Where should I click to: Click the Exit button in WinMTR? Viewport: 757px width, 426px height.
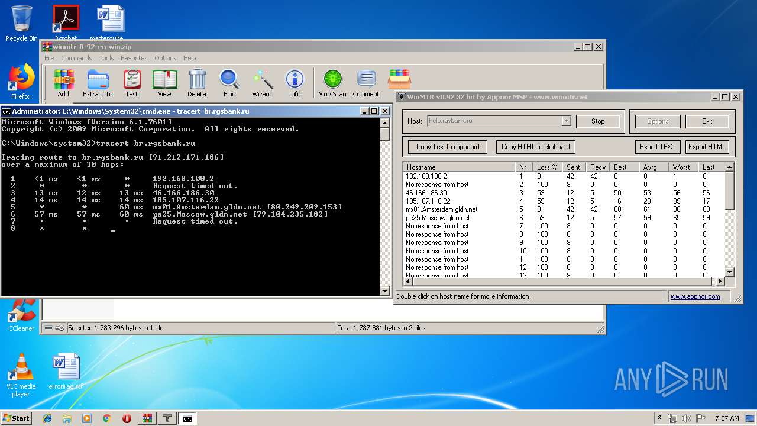tap(707, 121)
